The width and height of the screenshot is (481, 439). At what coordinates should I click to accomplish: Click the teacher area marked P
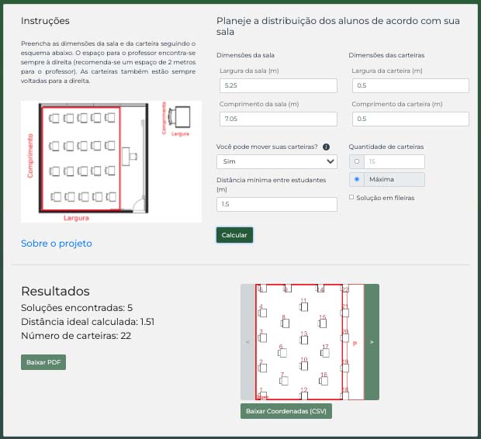coord(355,343)
